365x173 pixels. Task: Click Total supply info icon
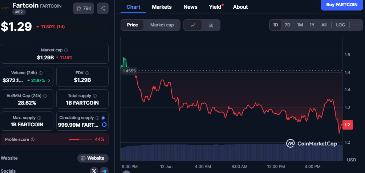pos(95,96)
